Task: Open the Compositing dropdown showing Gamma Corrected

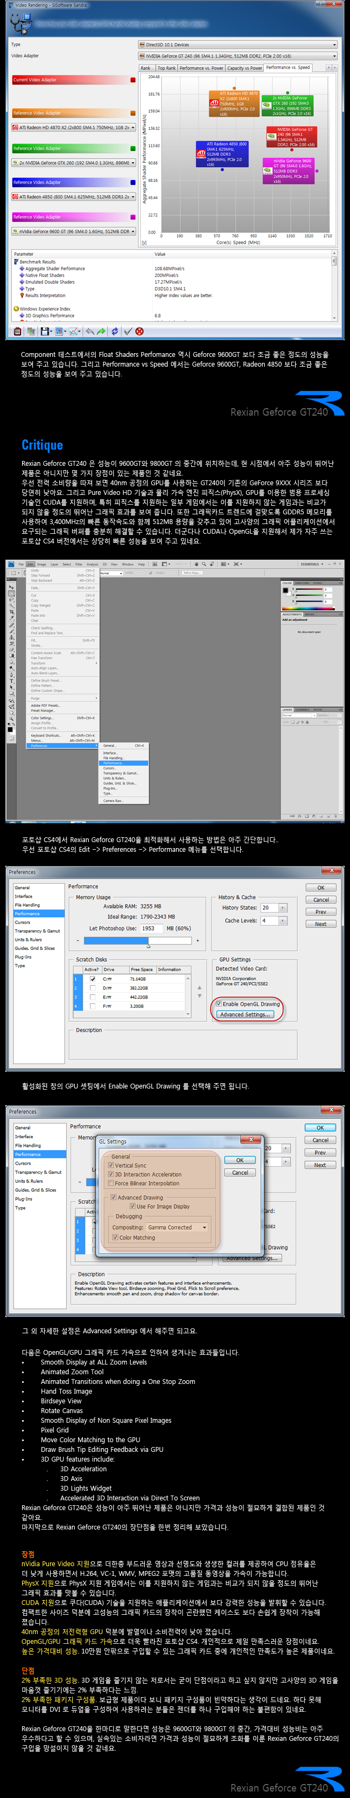Action: 178,1228
